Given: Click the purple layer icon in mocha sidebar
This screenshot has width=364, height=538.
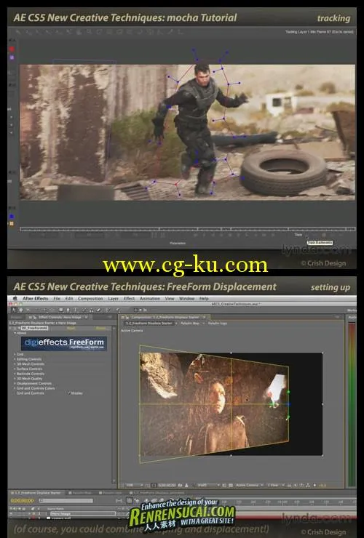Looking at the screenshot, I should tap(12, 57).
